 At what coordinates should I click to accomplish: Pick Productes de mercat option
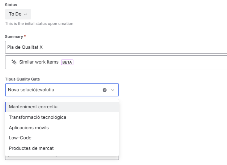62,148
